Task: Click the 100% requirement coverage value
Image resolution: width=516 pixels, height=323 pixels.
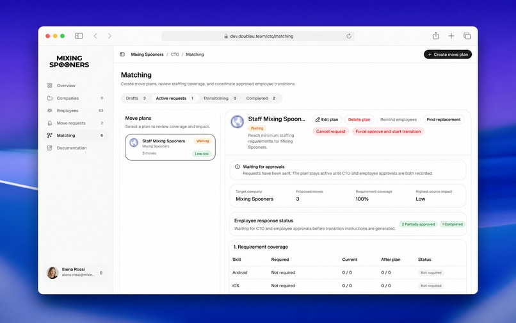Action: click(x=362, y=199)
